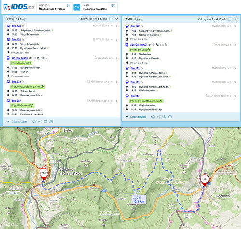
Task: Expand the Bus 333 row by ČSAD Tišnov
Action: pos(116,82)
